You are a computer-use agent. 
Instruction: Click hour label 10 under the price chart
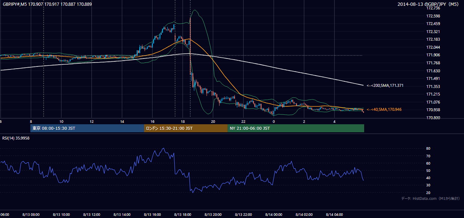[x=61, y=121]
